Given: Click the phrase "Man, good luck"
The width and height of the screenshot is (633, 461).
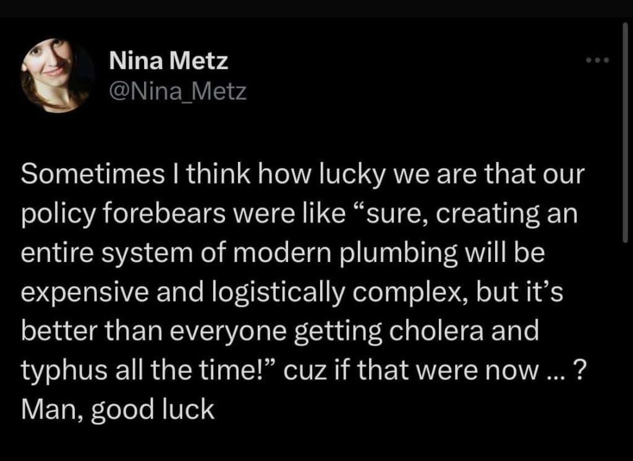Looking at the screenshot, I should pos(117,409).
